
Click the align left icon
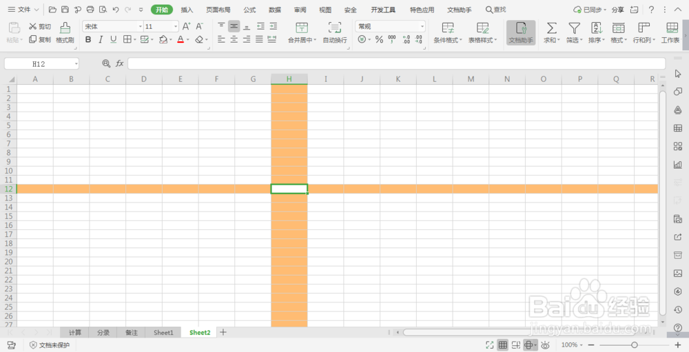[x=221, y=39]
